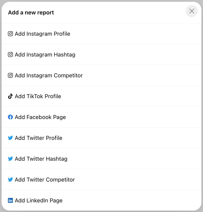Pick Add Instagram Competitor report
This screenshot has height=212, width=203.
(101, 75)
